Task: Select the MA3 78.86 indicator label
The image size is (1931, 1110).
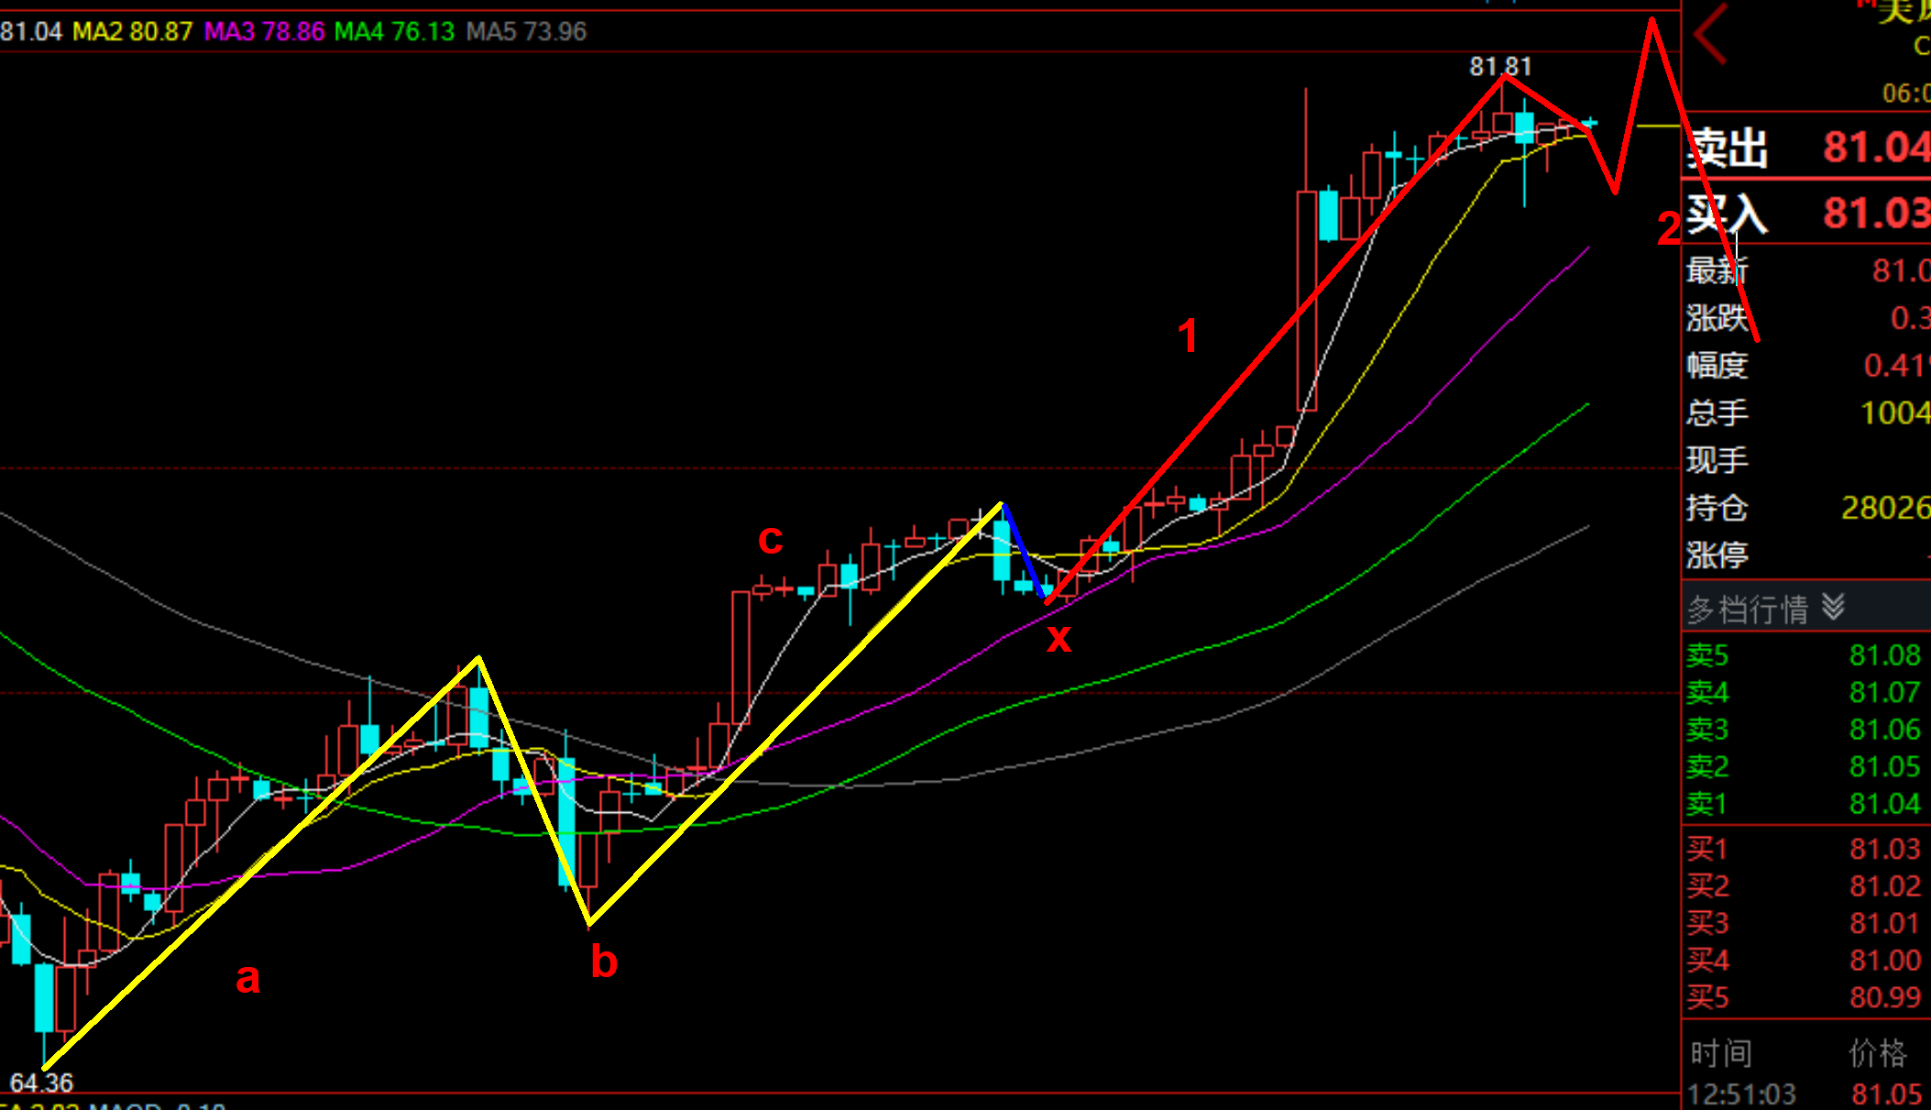Action: [x=265, y=32]
